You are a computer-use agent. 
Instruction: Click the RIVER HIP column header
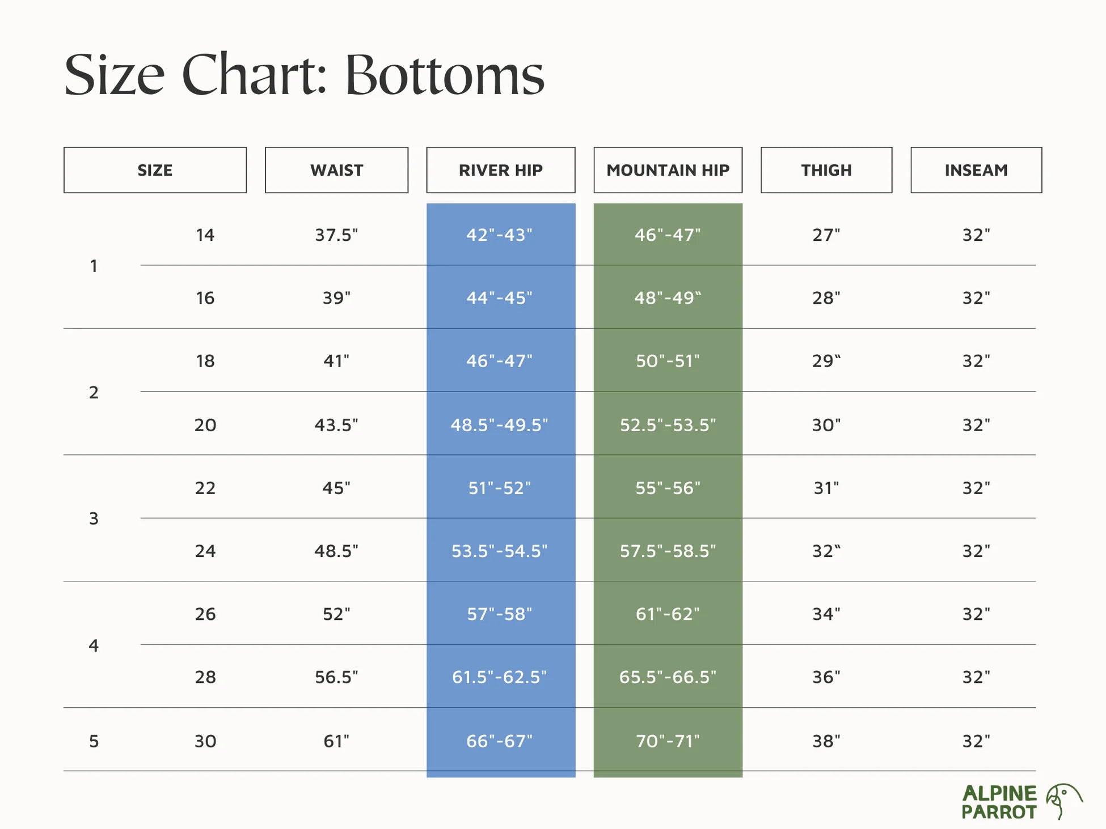(x=500, y=170)
